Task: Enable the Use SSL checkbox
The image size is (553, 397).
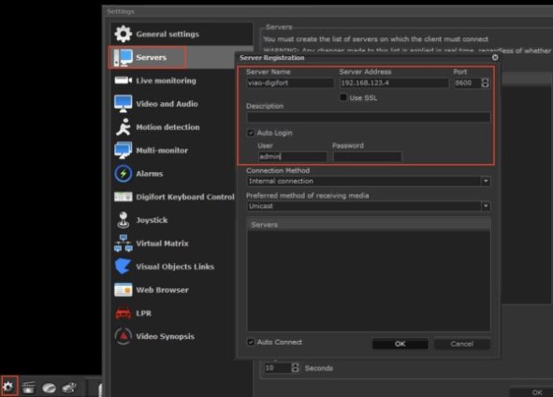Action: (x=343, y=97)
